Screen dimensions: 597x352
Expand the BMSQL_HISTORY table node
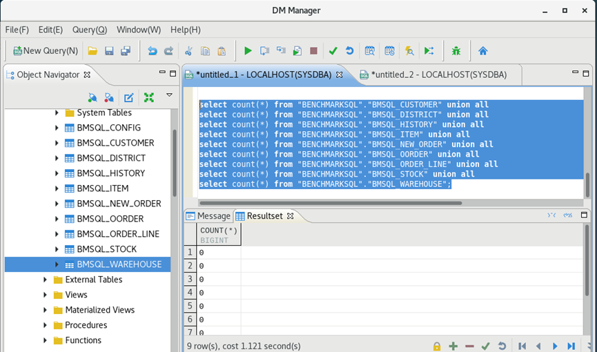pos(57,173)
